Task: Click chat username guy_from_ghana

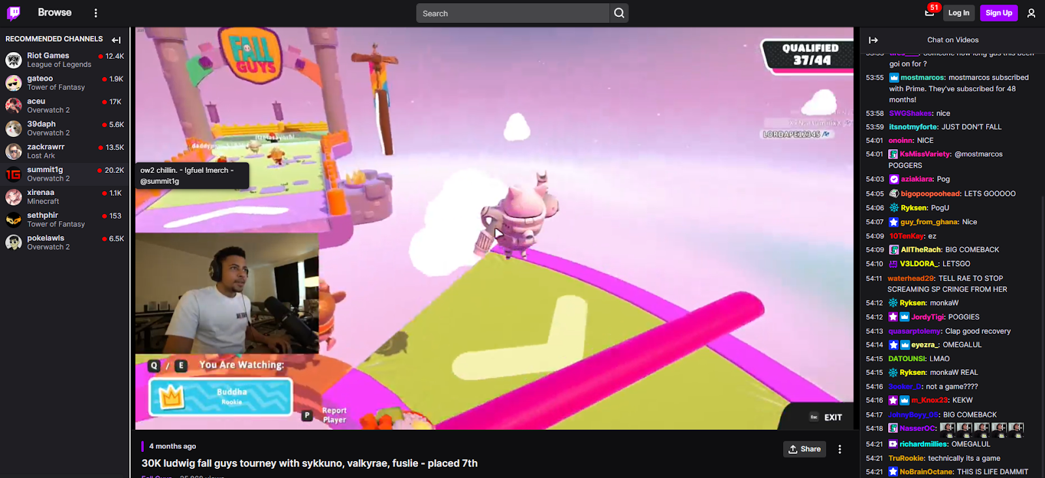Action: pos(929,222)
